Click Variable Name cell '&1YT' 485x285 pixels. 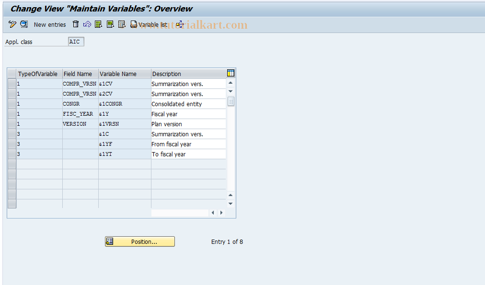click(125, 154)
